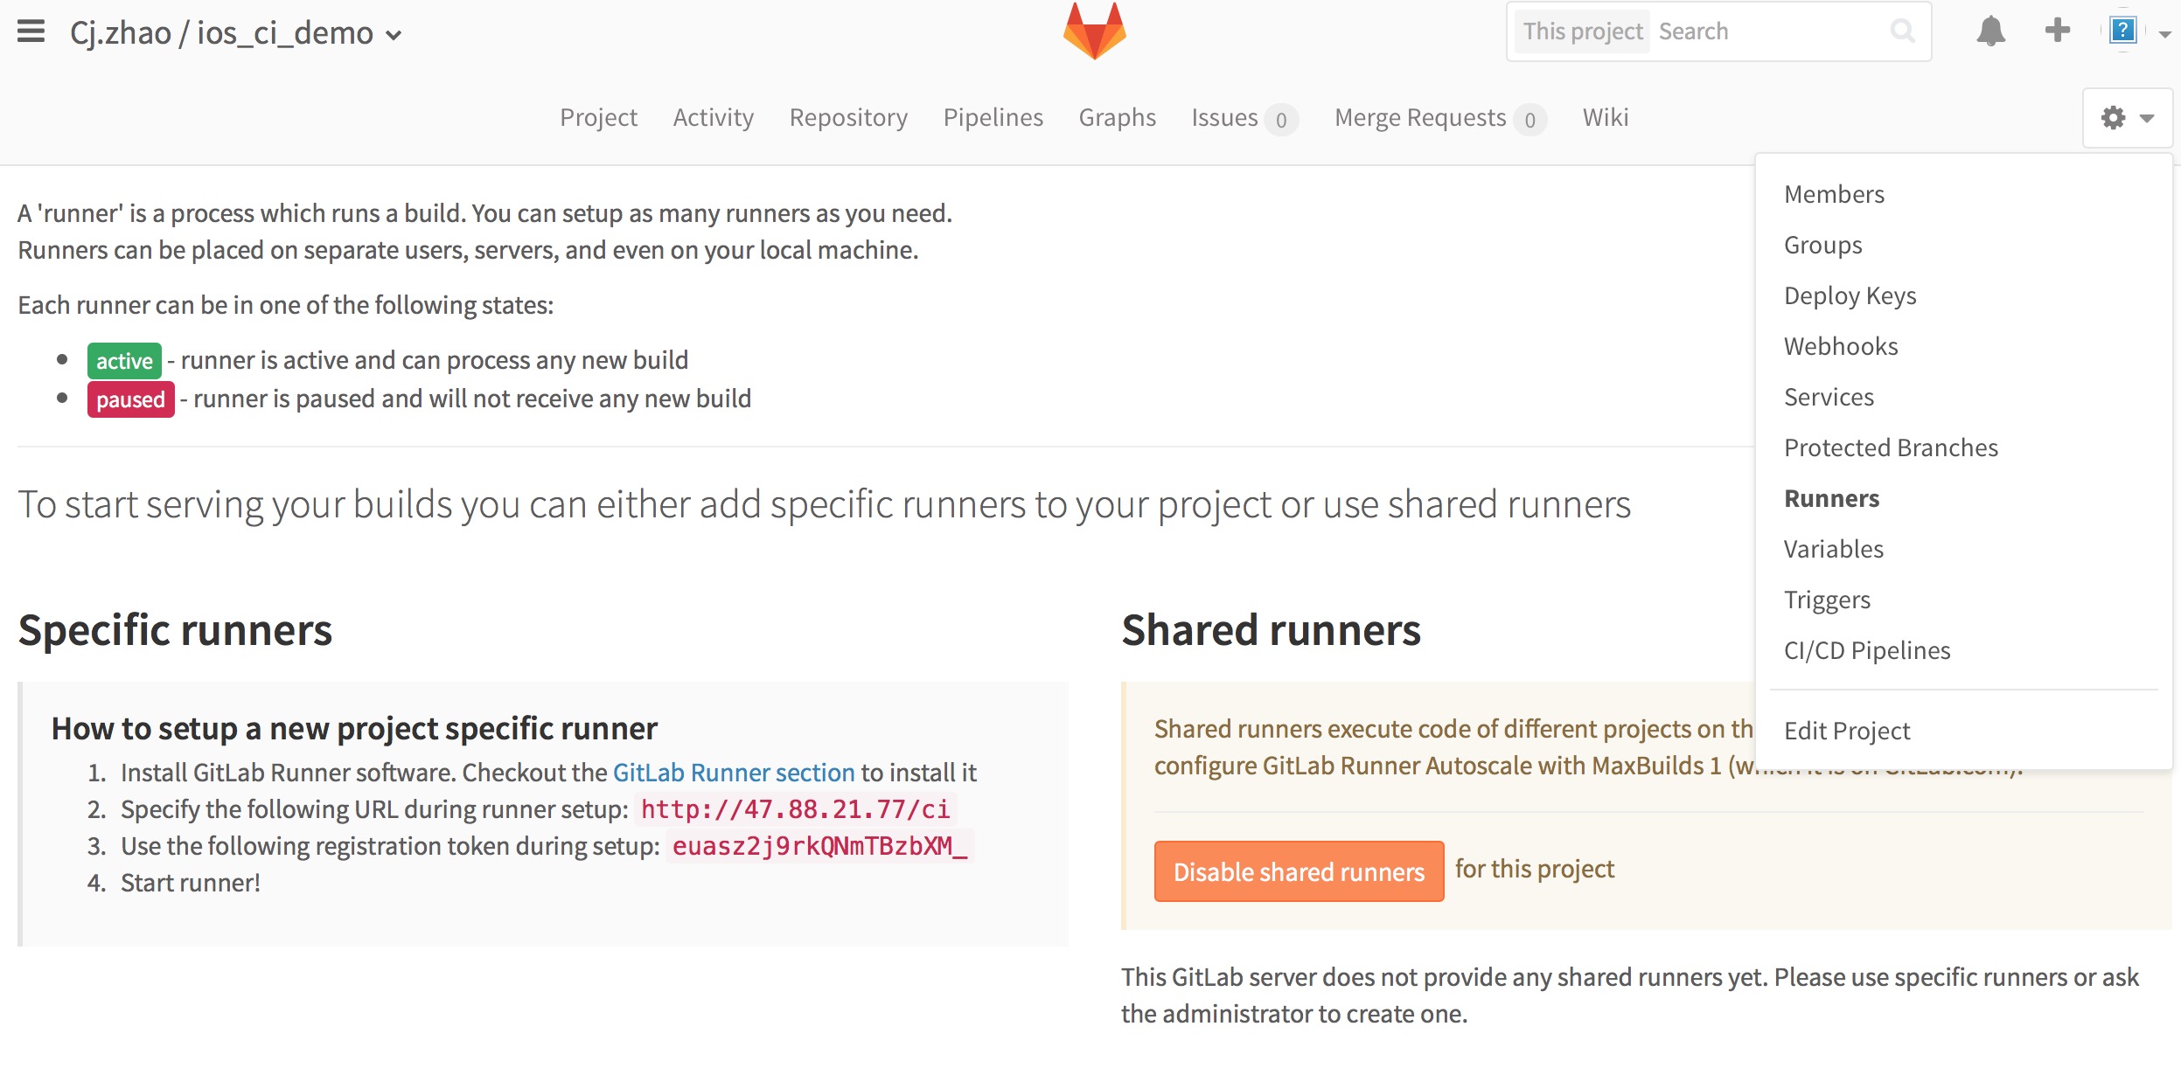Screen dimensions: 2181x1068
Task: Open the Pipelines tab
Action: 993,117
